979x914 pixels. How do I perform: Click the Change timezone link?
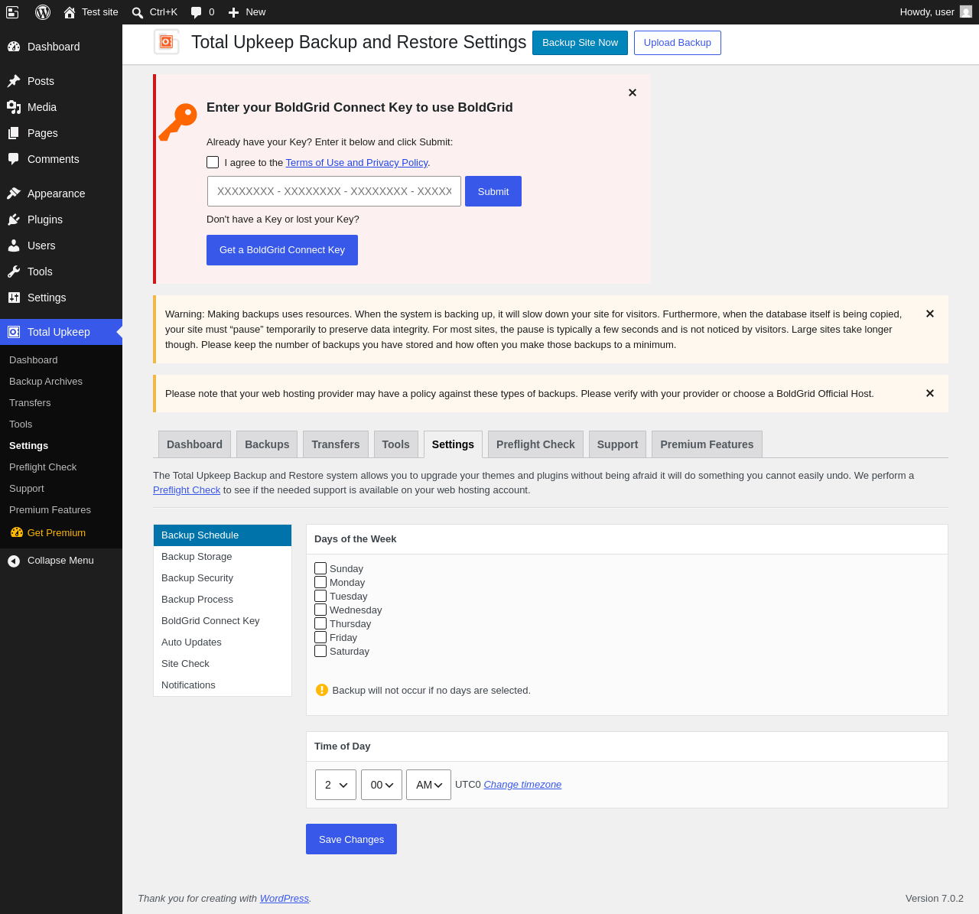[x=522, y=785]
